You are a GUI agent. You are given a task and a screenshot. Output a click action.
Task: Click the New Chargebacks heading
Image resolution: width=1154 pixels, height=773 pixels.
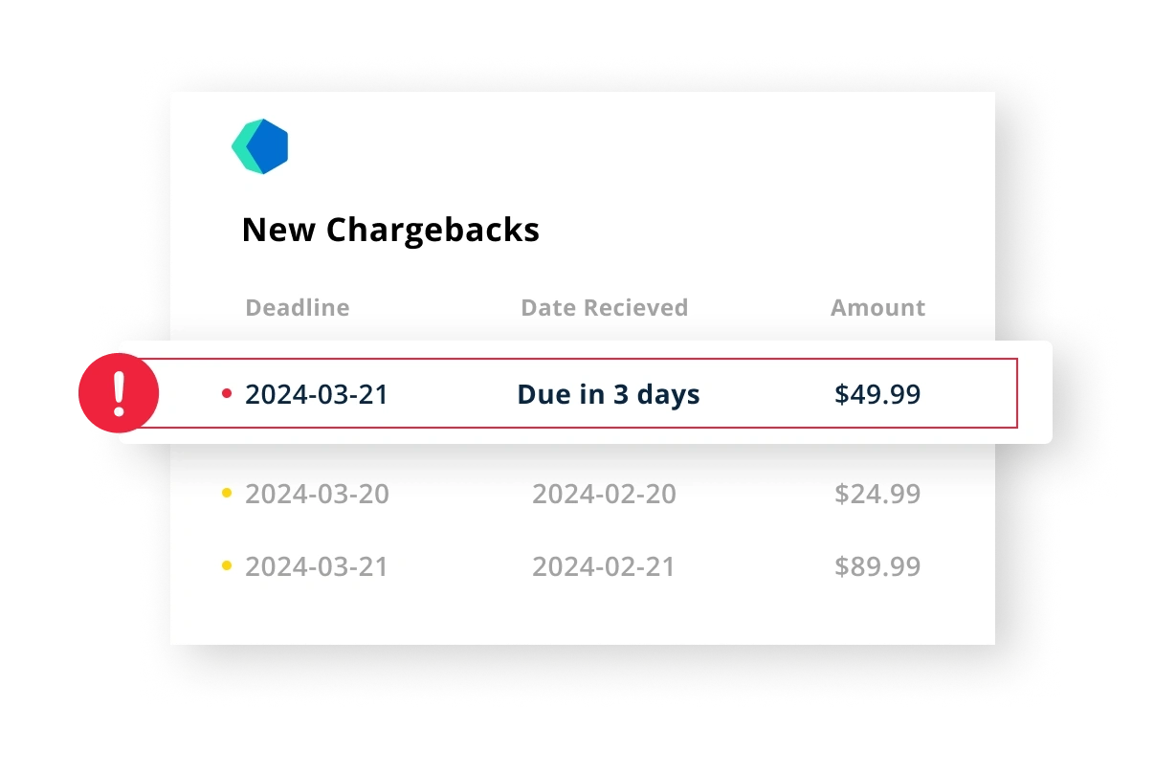click(x=390, y=231)
